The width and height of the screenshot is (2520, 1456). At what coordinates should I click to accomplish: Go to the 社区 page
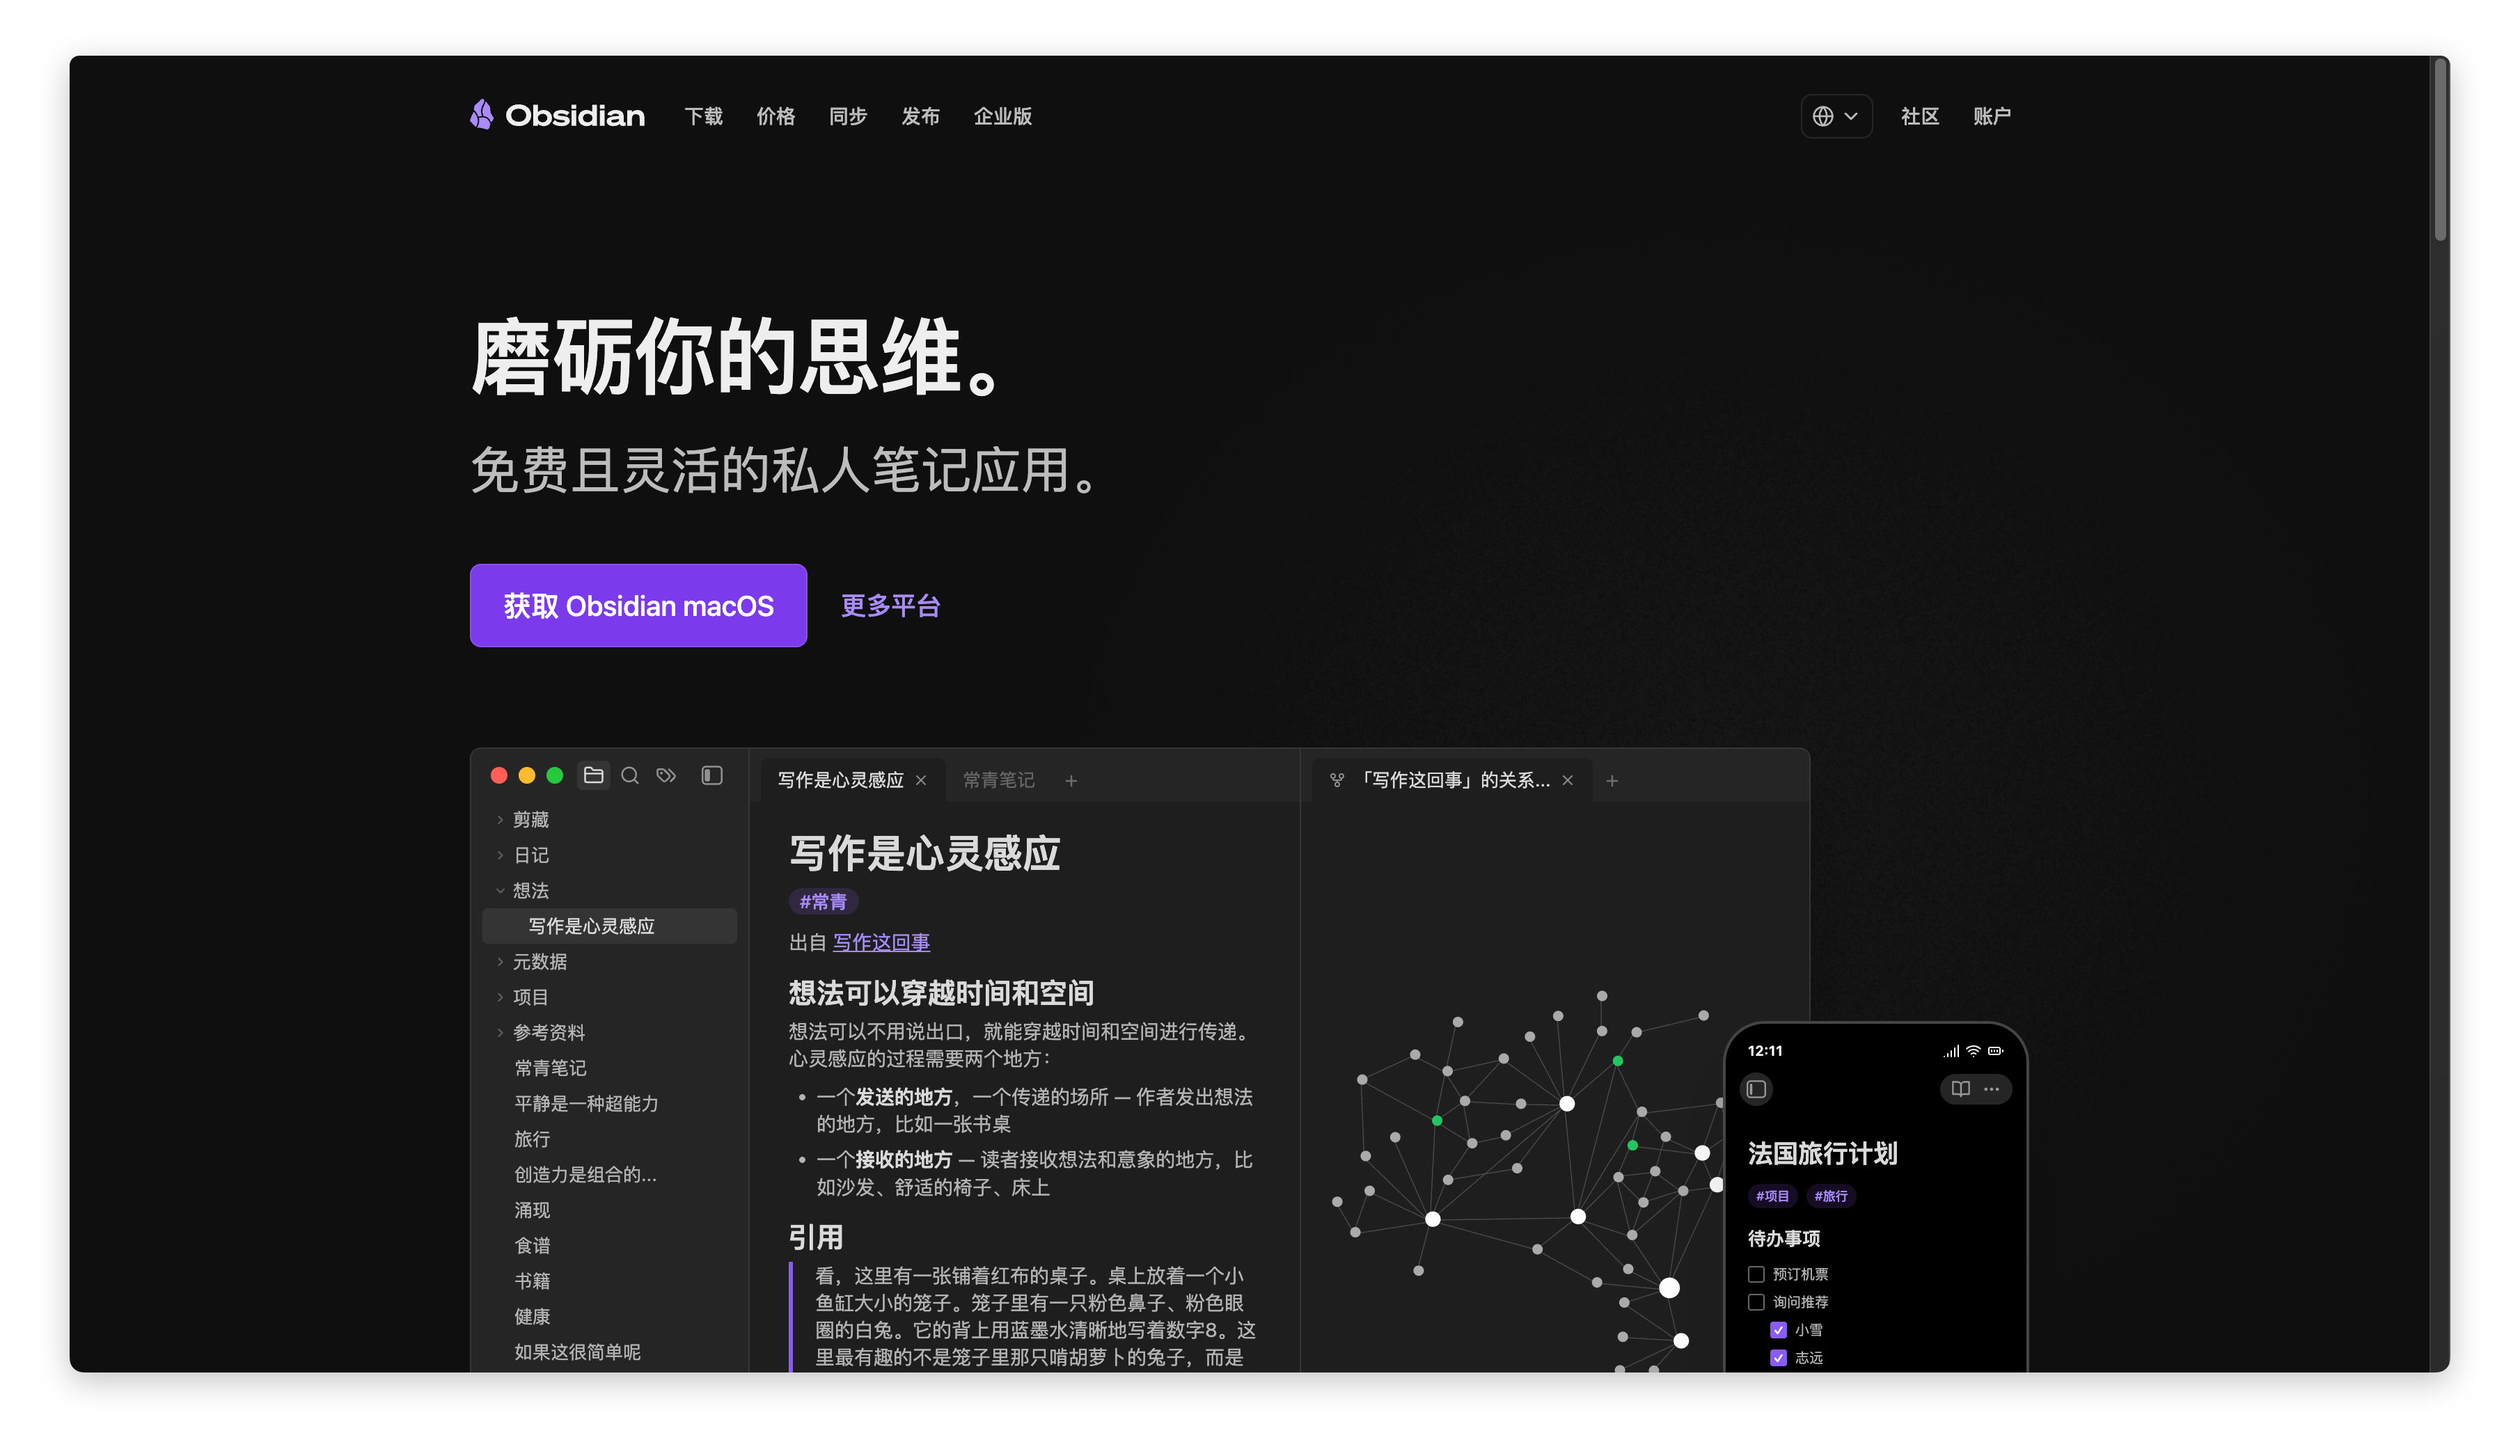(1919, 116)
